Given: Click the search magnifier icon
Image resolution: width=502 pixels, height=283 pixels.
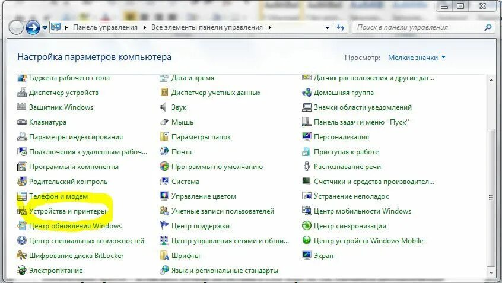Looking at the screenshot, I should coord(488,27).
